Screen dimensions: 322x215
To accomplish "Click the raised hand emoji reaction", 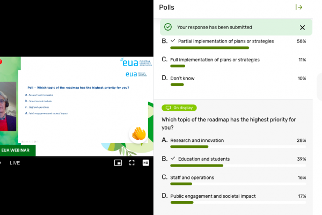I will coord(139,133).
